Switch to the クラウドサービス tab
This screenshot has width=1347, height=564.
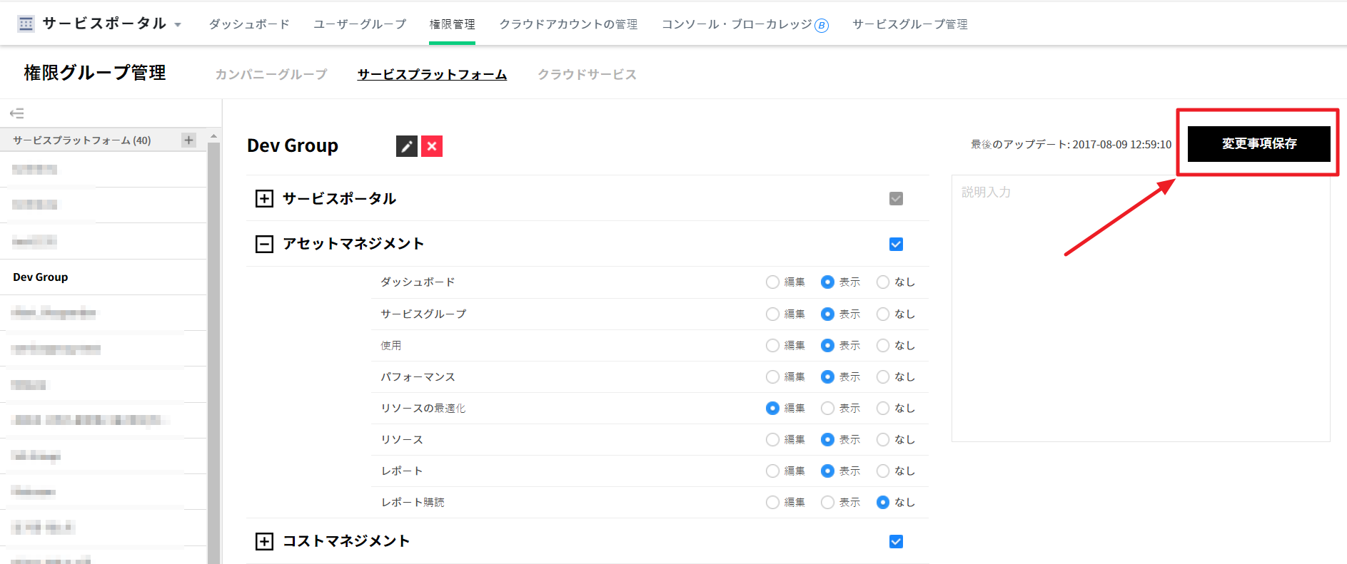point(587,74)
